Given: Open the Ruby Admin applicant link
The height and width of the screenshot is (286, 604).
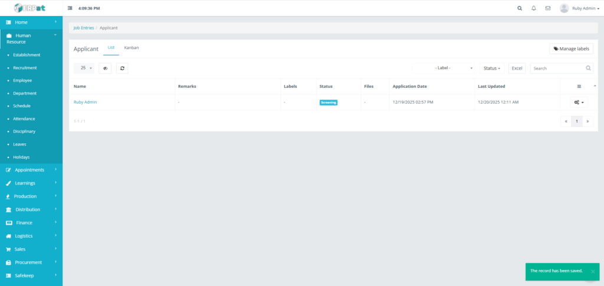Looking at the screenshot, I should pos(85,102).
